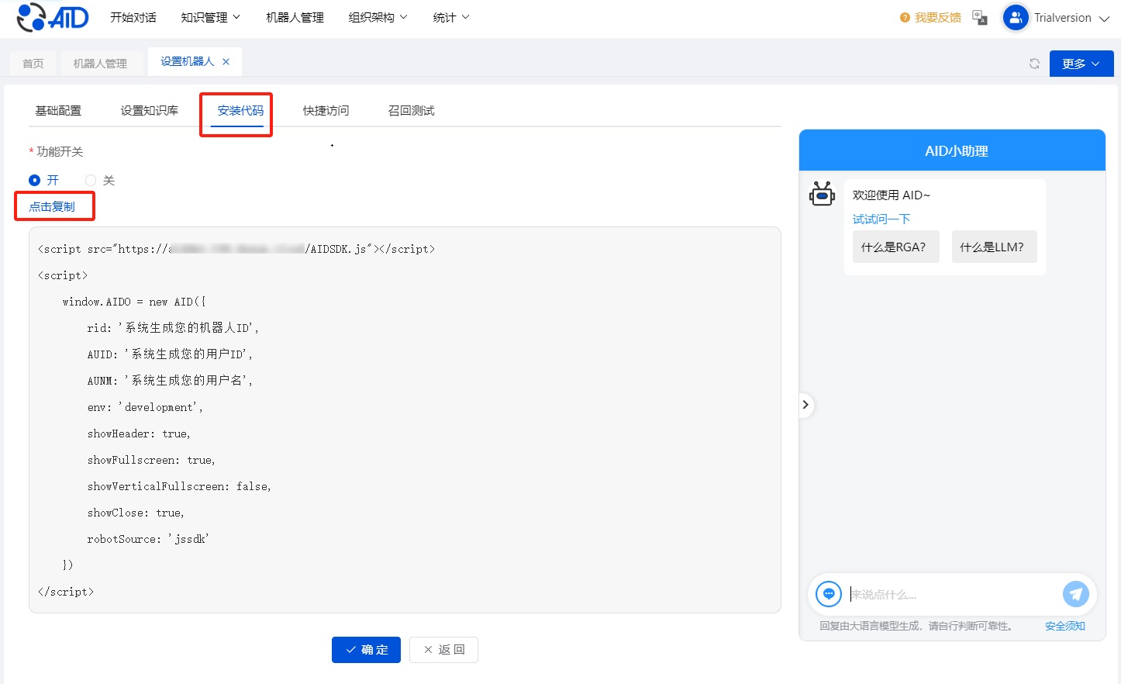The width and height of the screenshot is (1121, 684).
Task: Open the Trialversion account dropdown
Action: coord(1072,18)
